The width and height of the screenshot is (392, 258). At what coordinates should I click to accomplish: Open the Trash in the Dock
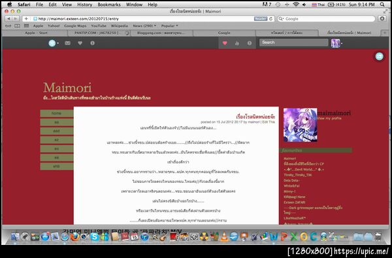coord(378,236)
